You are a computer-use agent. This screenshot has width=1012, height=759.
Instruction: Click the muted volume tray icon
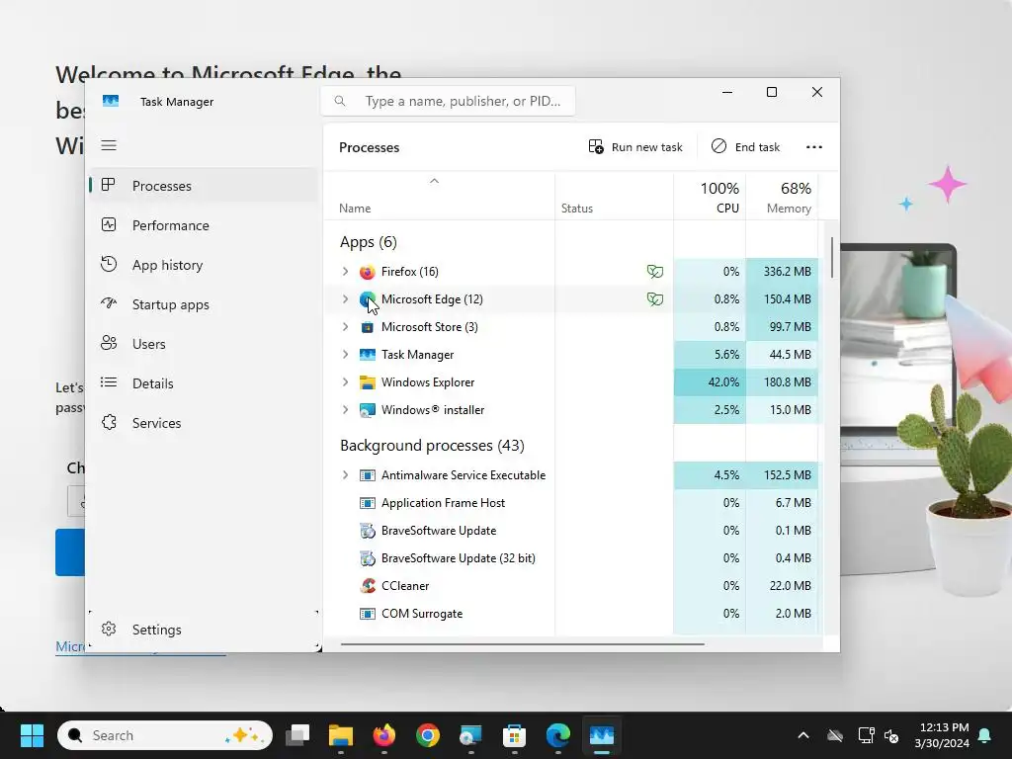(x=891, y=735)
